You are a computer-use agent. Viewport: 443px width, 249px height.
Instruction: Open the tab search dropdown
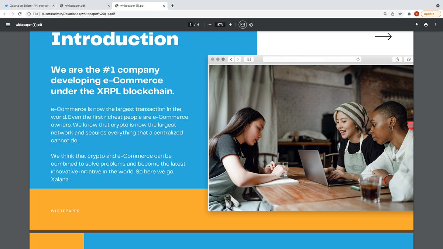(x=438, y=6)
